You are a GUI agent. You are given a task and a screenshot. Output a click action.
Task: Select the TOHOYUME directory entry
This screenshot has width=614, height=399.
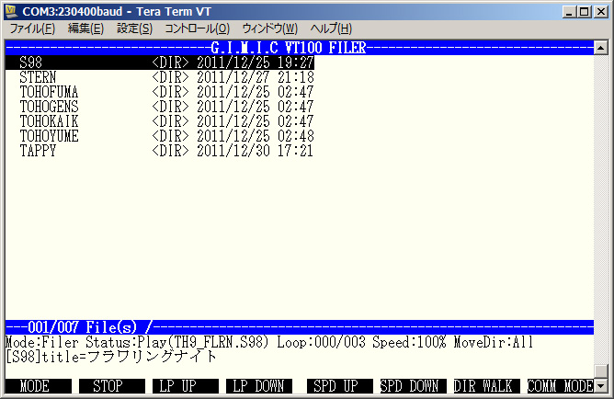click(x=49, y=136)
